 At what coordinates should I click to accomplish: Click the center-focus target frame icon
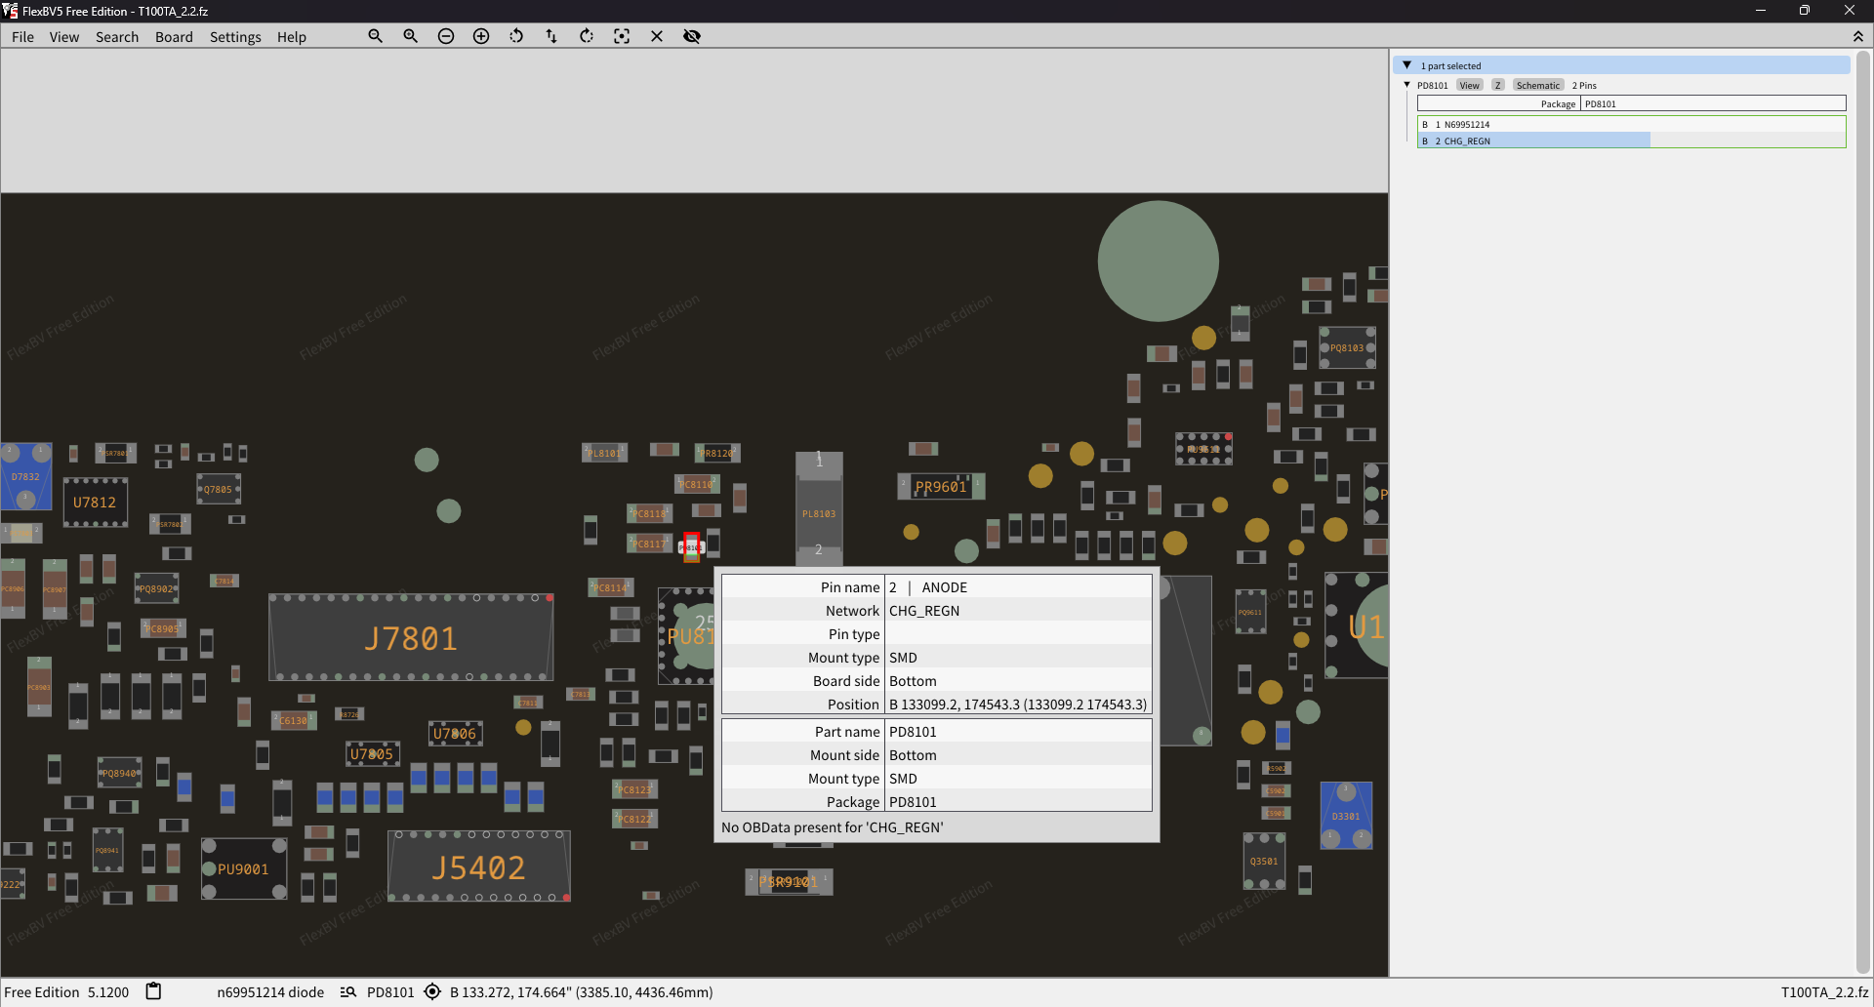coord(622,36)
